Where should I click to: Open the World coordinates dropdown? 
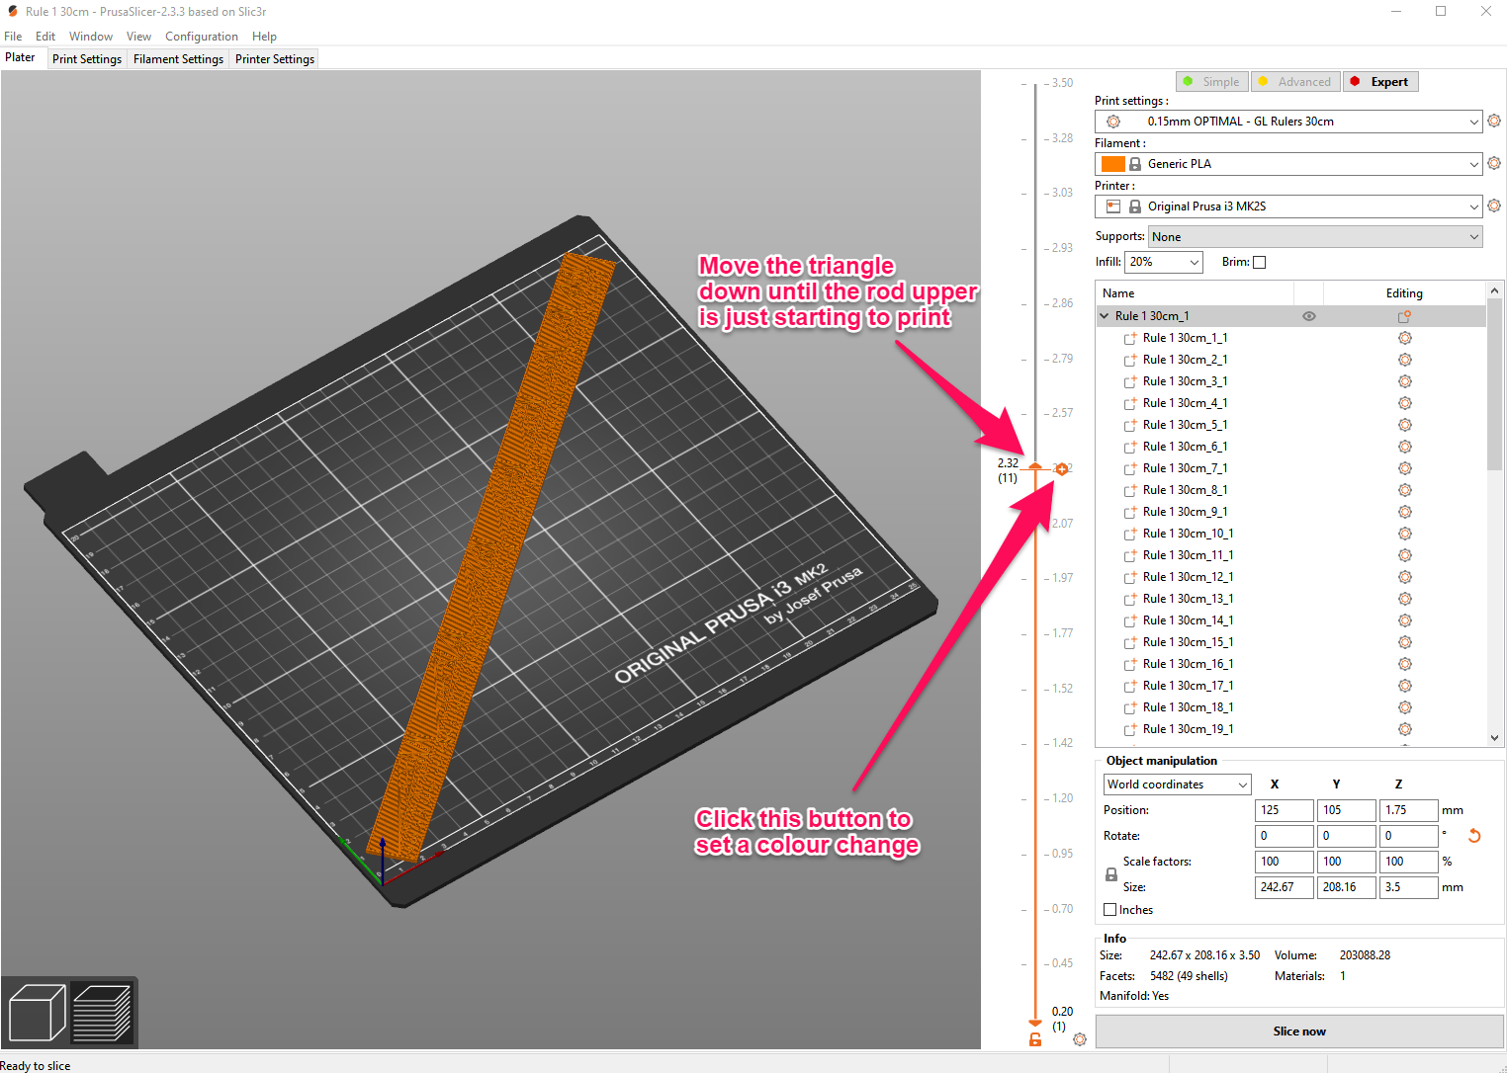(1178, 784)
